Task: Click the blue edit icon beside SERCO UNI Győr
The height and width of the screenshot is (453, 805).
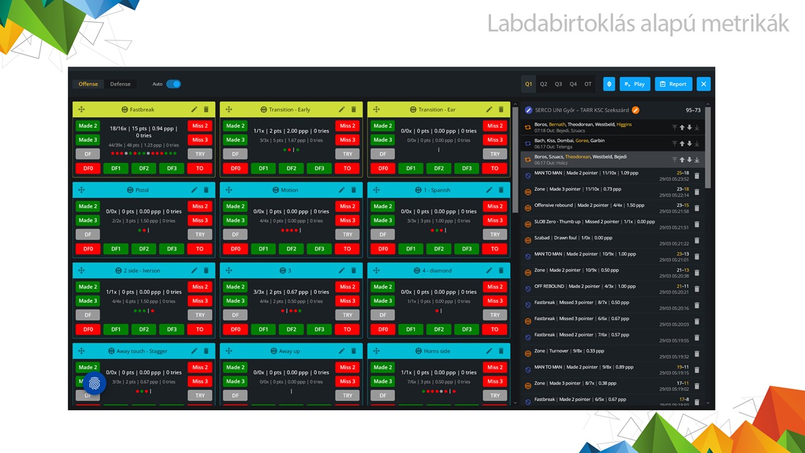Action: click(x=528, y=110)
